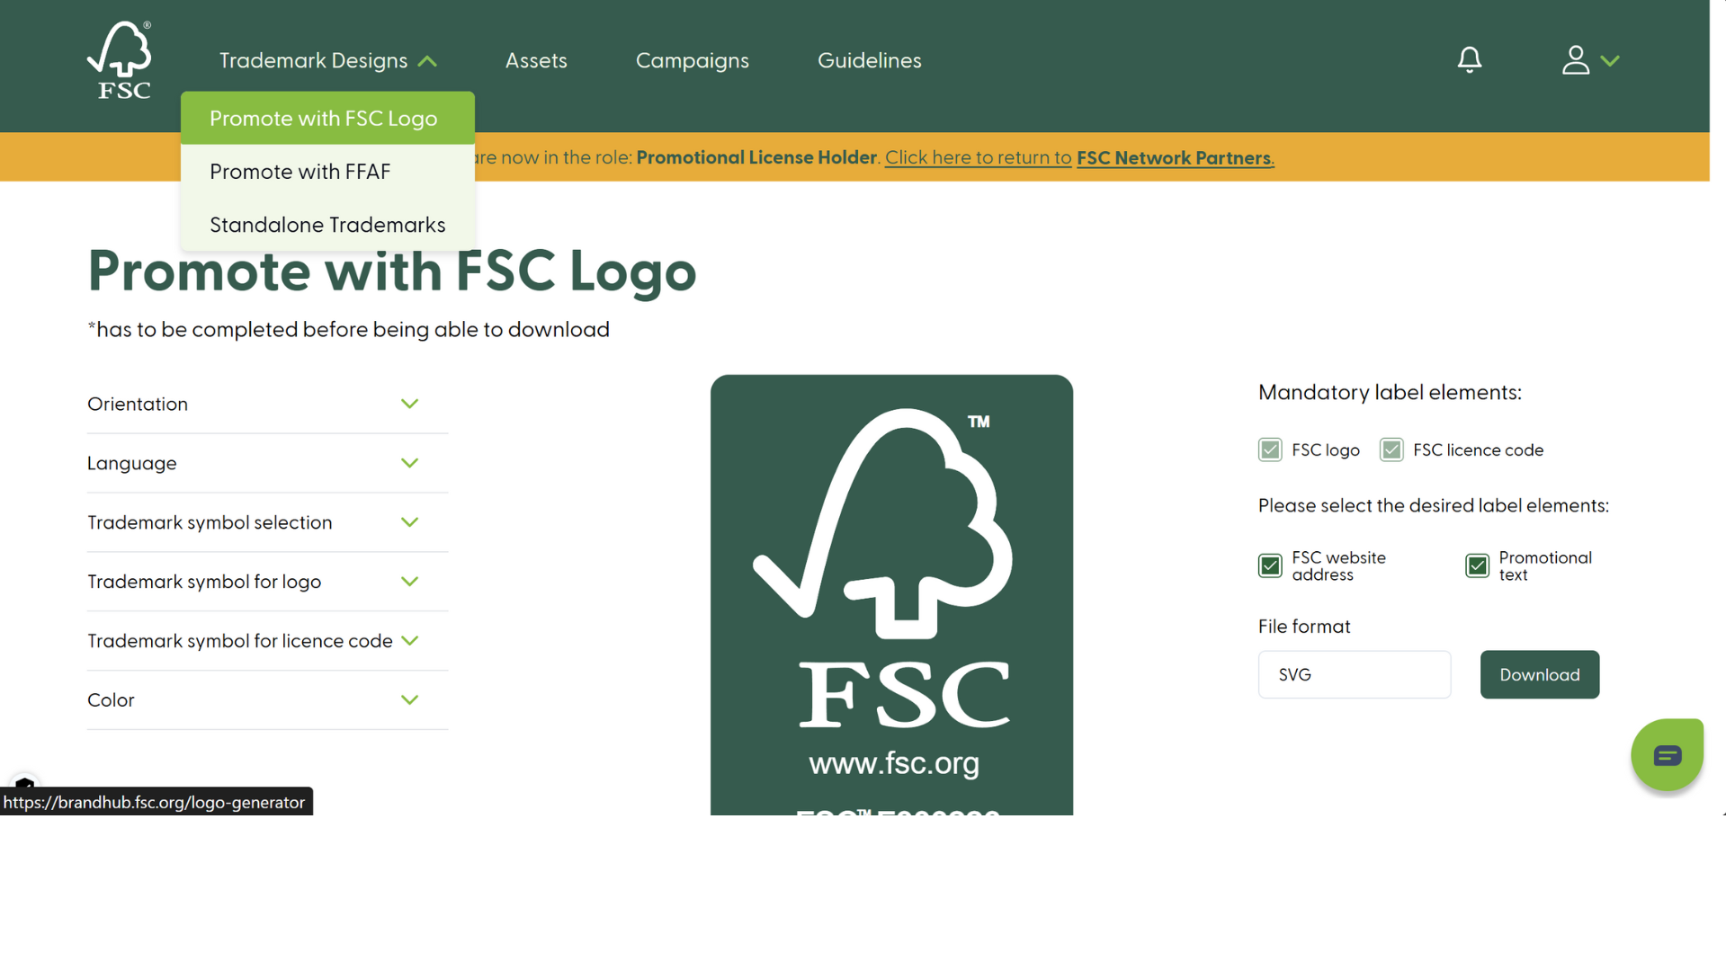
Task: Select Promote with FFAF menu item
Action: click(x=300, y=172)
